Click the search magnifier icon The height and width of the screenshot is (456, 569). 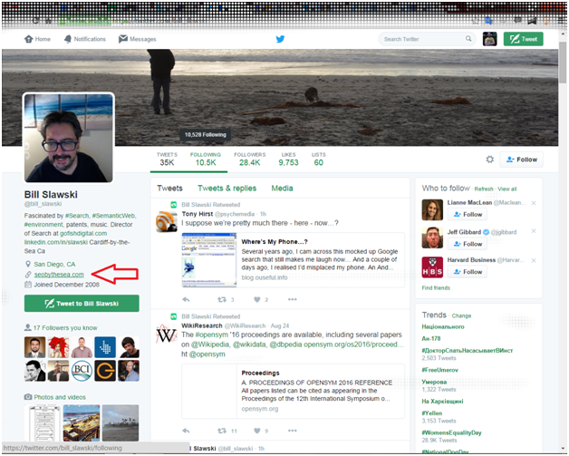point(468,38)
